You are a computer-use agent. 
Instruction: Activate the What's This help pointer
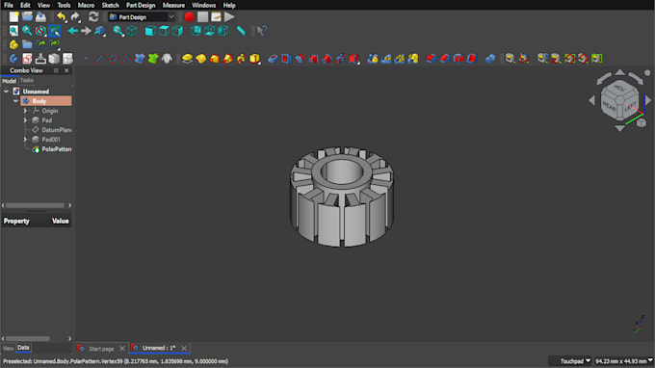(x=262, y=31)
